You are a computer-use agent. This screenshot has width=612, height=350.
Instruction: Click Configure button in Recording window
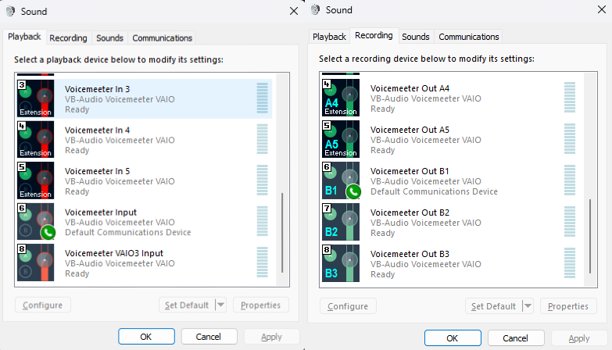348,306
